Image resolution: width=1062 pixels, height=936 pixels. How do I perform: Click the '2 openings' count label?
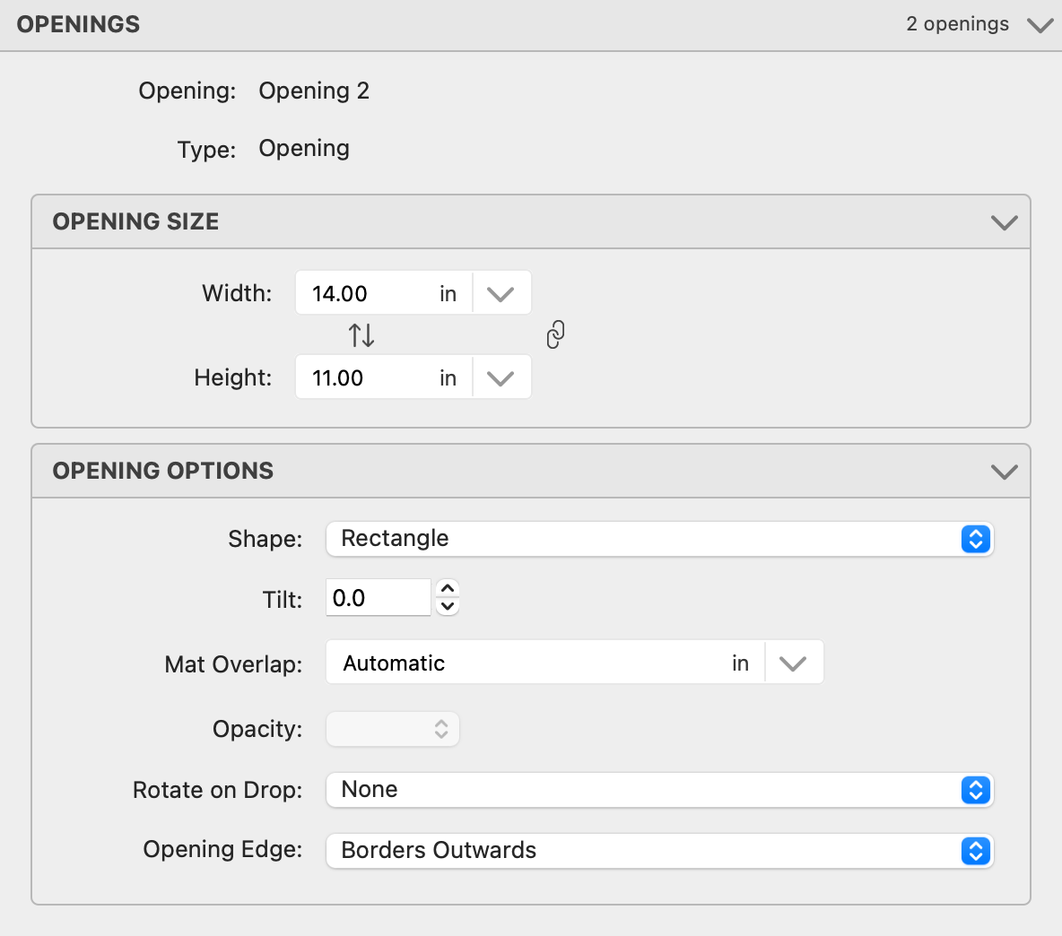coord(957,24)
